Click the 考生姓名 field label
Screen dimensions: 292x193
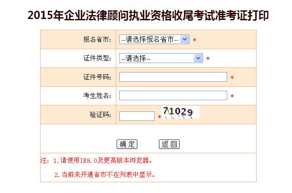point(97,96)
